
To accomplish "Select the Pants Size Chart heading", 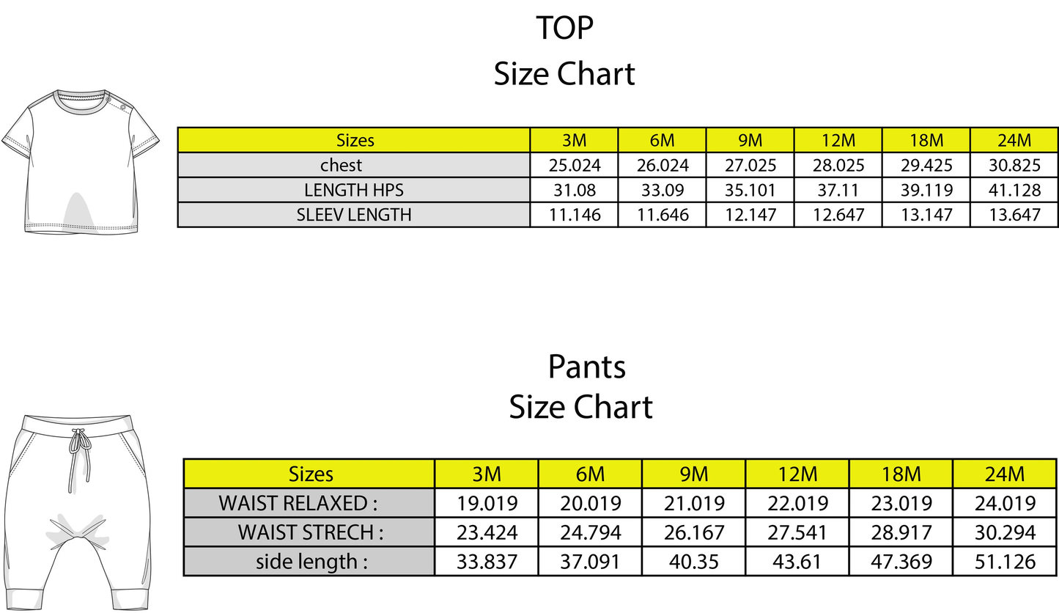I will pyautogui.click(x=581, y=386).
